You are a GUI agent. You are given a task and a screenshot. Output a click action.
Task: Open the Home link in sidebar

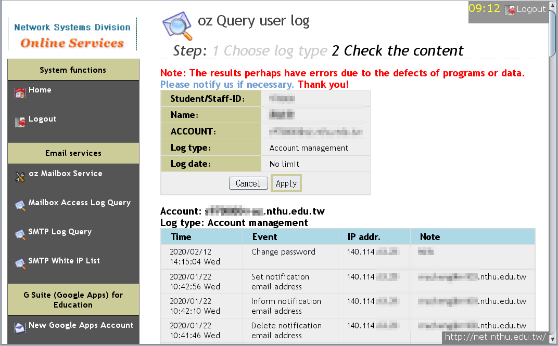coord(40,90)
